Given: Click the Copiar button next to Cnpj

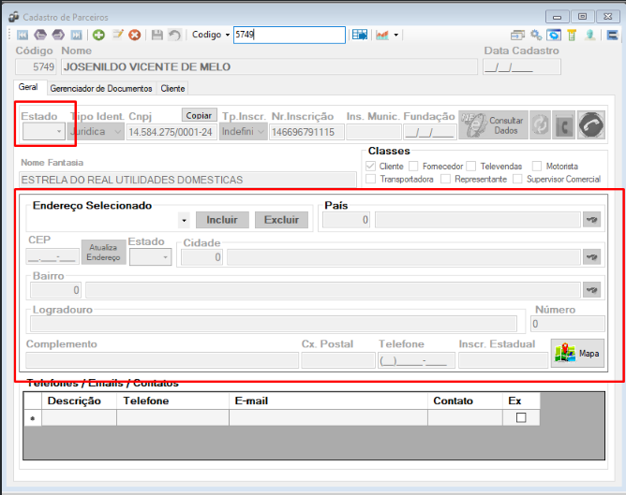Looking at the screenshot, I should click(199, 115).
